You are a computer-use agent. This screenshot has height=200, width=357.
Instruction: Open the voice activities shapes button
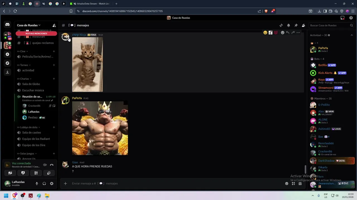click(36, 173)
